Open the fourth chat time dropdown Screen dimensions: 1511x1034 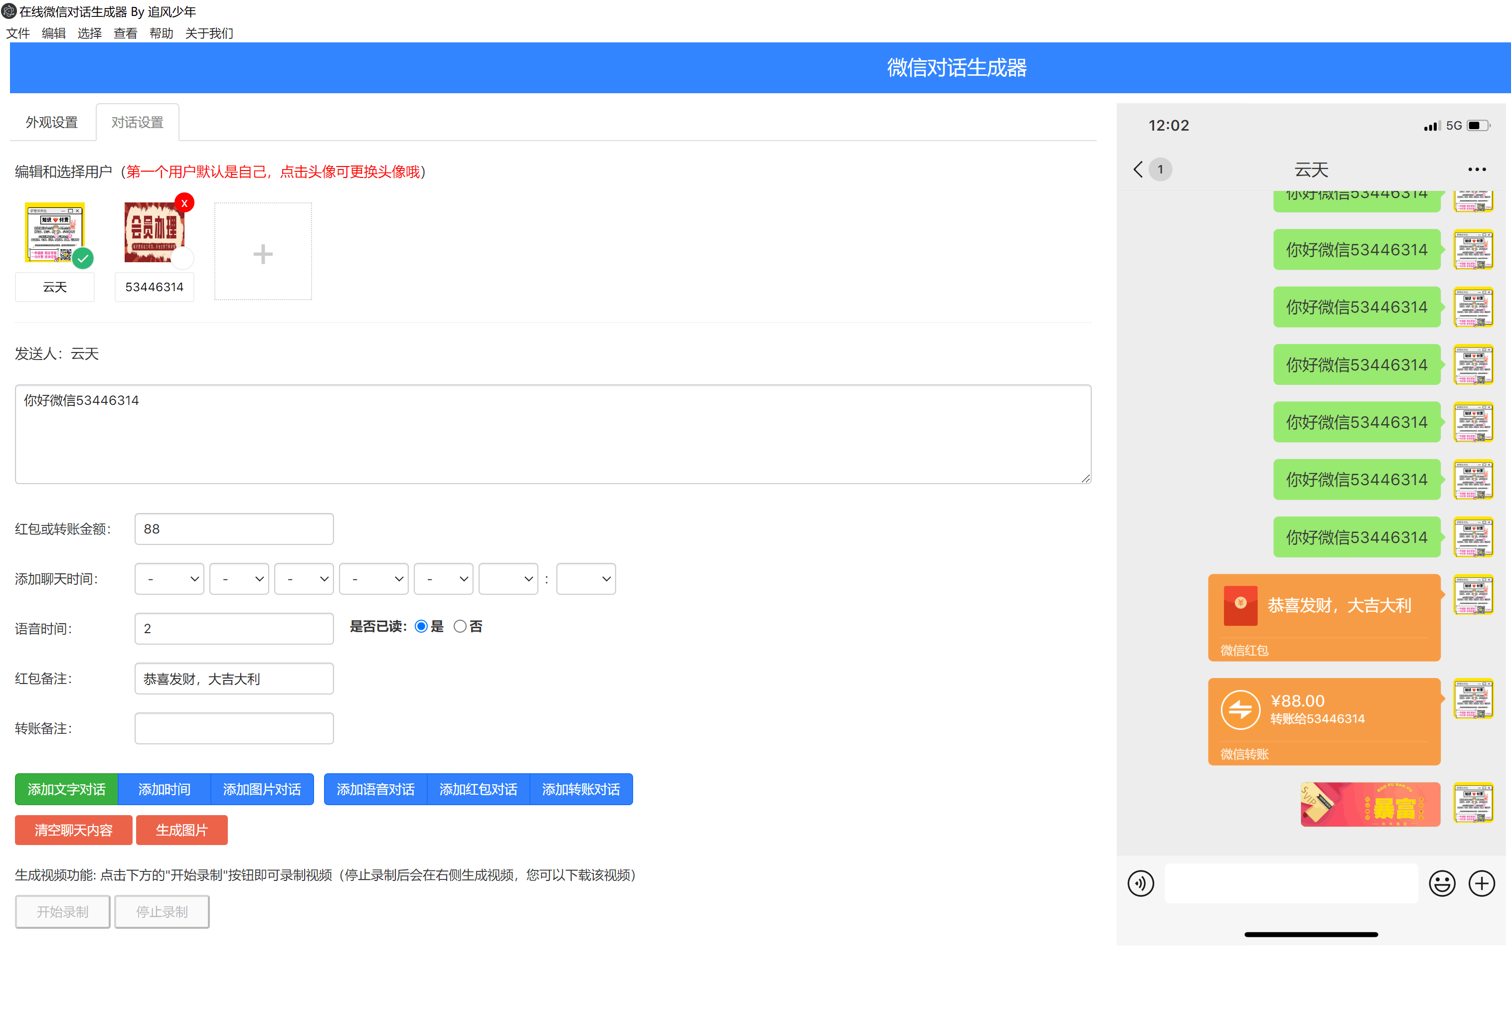(374, 579)
